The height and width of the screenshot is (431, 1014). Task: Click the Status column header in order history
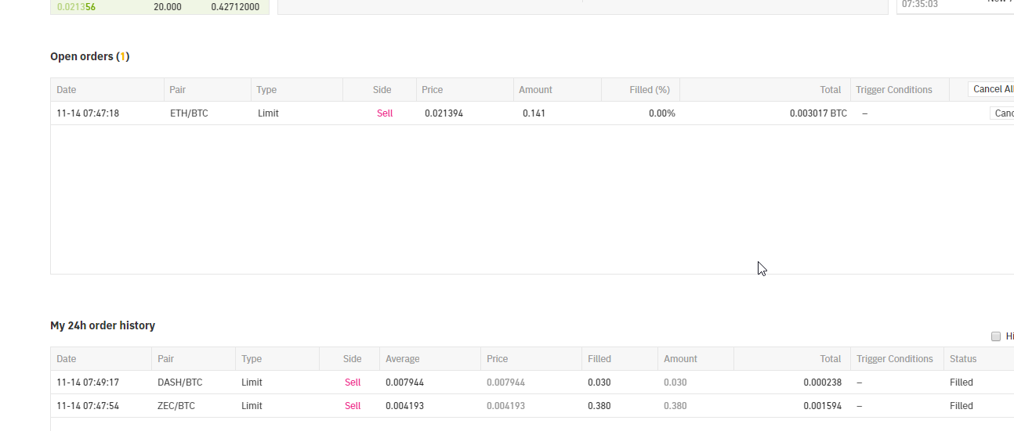point(963,359)
